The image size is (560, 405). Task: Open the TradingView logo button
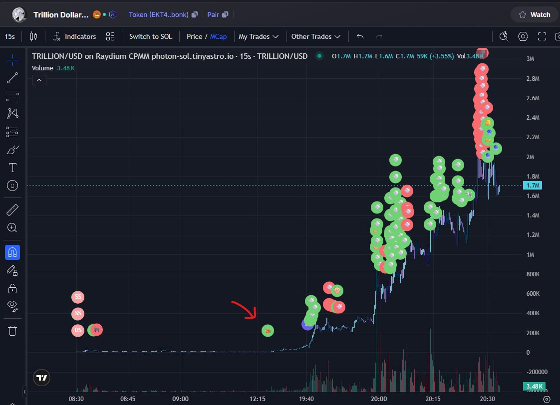(x=42, y=378)
